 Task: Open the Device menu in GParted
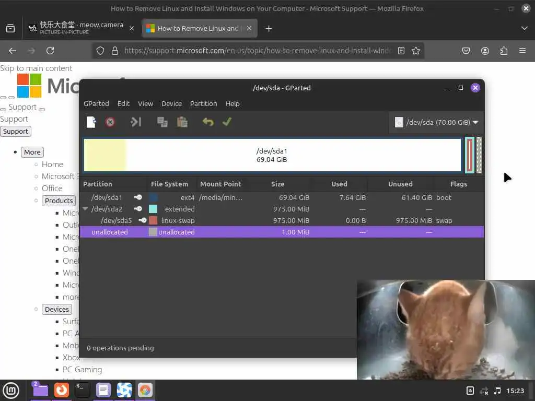coord(171,104)
